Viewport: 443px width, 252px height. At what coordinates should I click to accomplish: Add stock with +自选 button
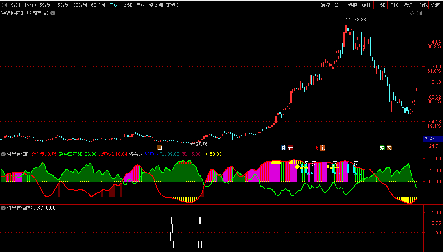[x=422, y=5]
